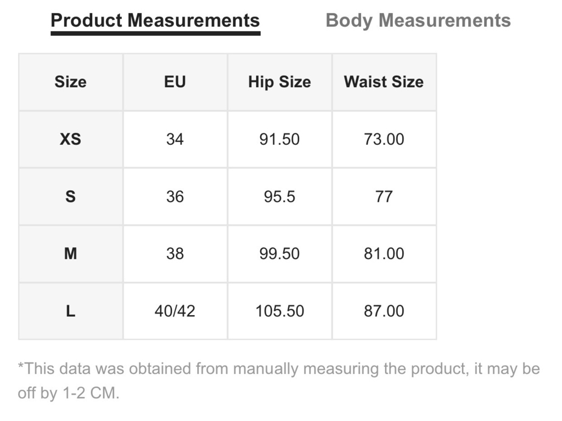
Task: Click waist size 73.00 cell
Action: tap(384, 139)
